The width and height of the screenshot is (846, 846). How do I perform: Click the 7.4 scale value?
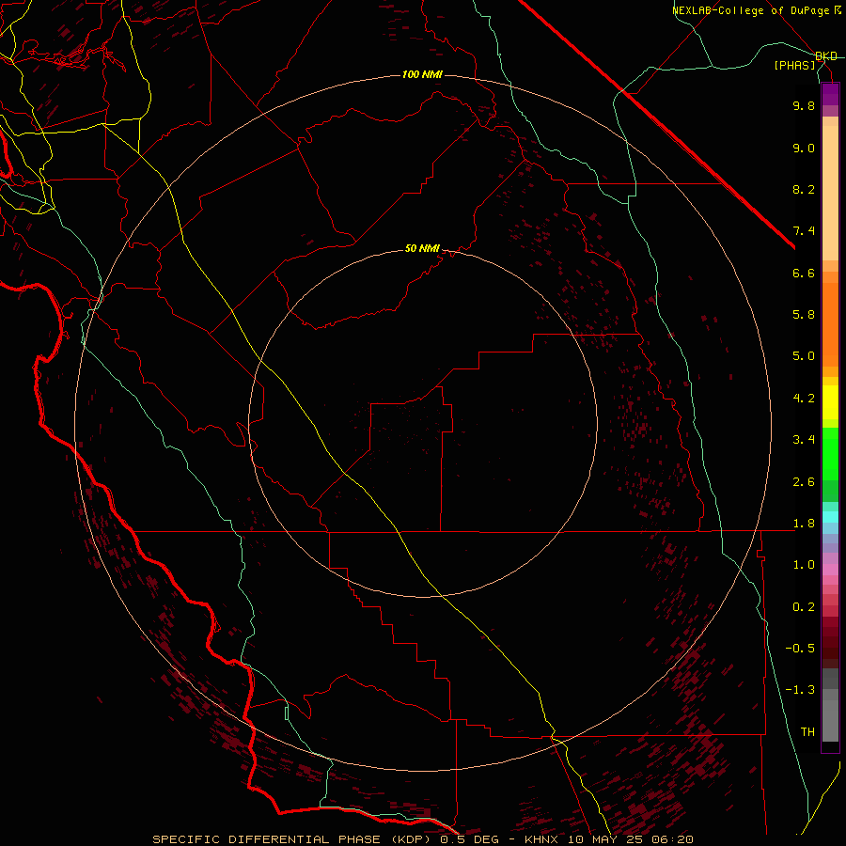[x=804, y=231]
